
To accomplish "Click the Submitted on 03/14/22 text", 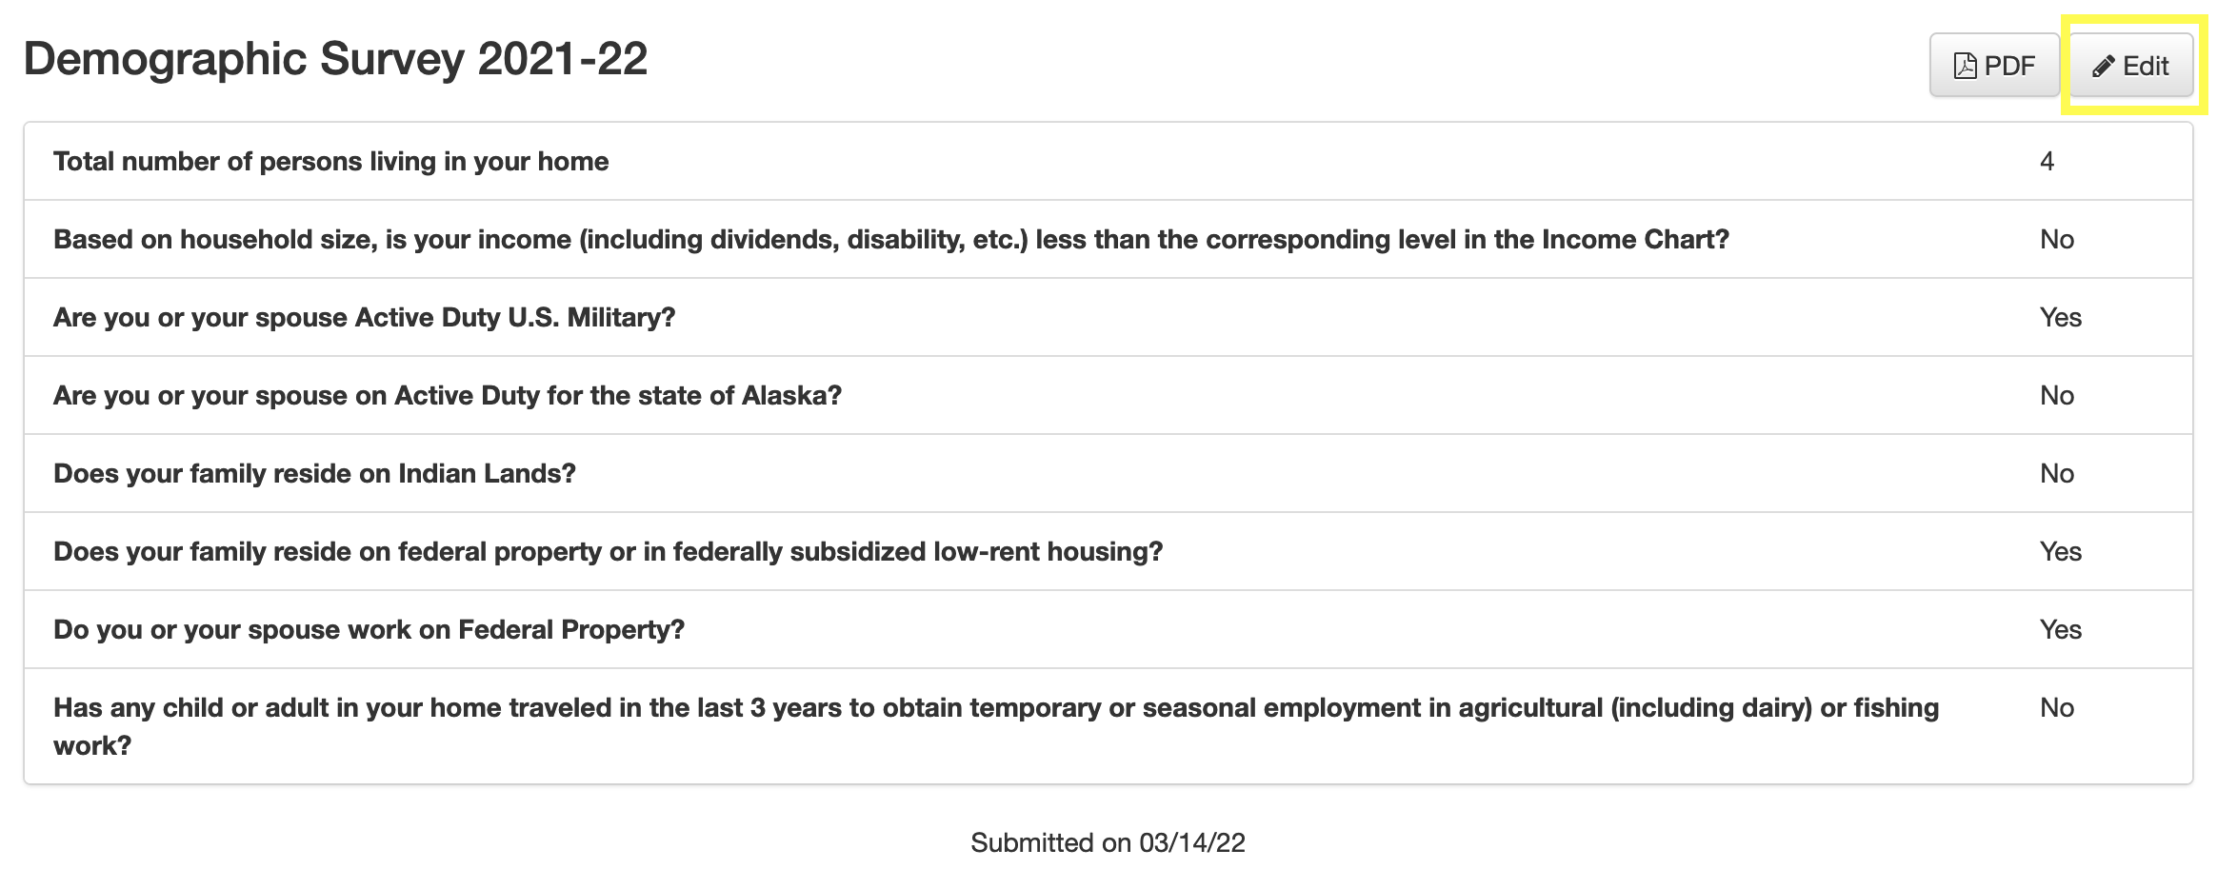I will (1108, 842).
